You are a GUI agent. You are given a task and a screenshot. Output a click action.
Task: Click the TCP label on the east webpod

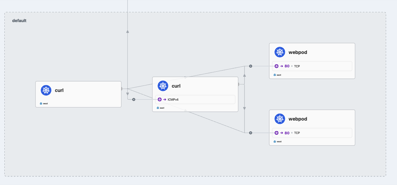297,66
